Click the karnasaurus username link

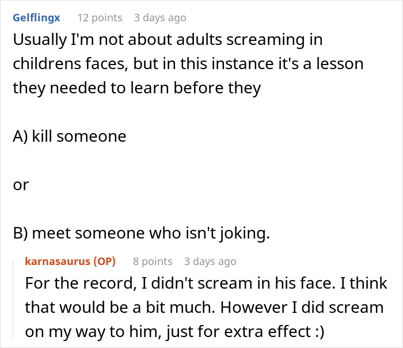point(57,262)
